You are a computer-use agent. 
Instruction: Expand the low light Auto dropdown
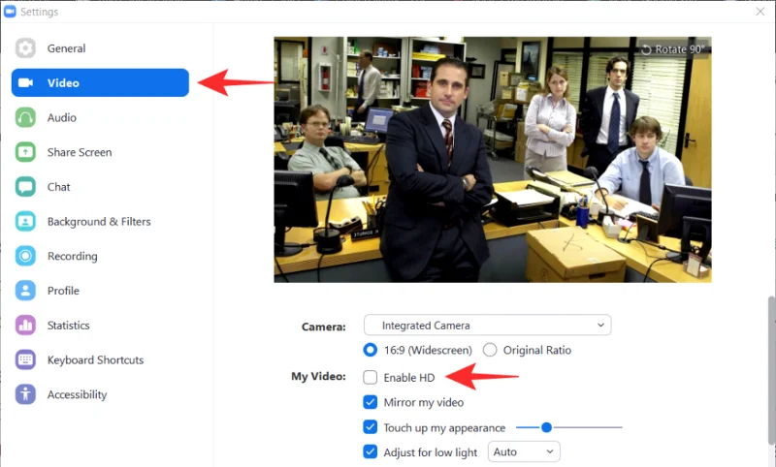pos(524,451)
